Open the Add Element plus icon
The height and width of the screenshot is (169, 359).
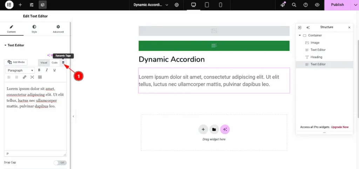(x=20, y=5)
